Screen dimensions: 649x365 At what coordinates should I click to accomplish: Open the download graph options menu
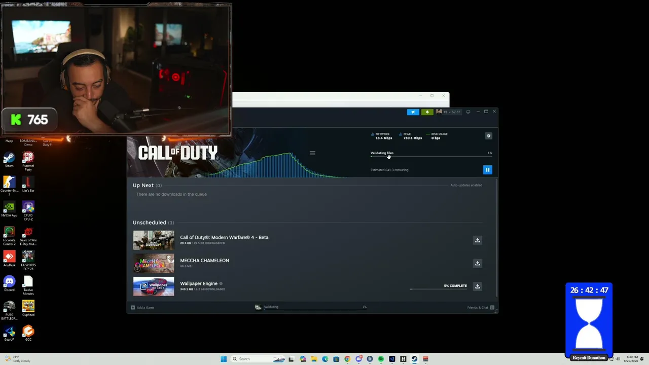point(312,153)
